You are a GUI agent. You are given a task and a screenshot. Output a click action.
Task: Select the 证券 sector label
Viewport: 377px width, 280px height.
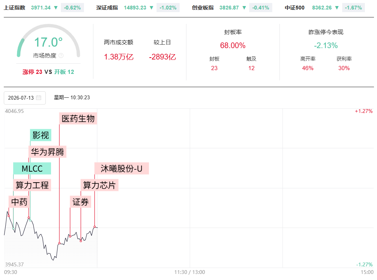coord(81,202)
